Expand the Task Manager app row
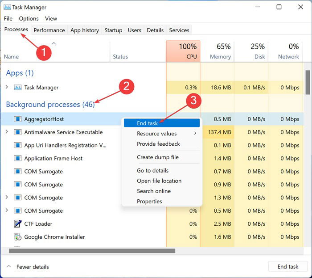The width and height of the screenshot is (312, 278). (7, 88)
